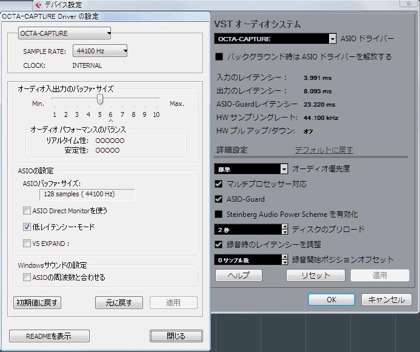Click the 適用 button in the driver settings dialog

point(173,303)
